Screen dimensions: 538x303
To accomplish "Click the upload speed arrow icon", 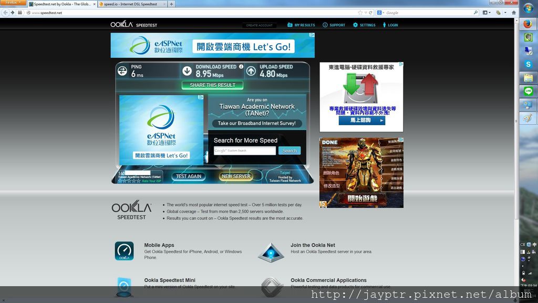I will (x=251, y=71).
